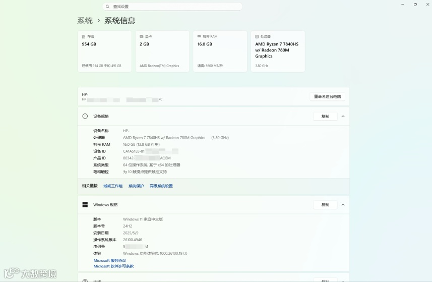Click 速度: 5600 MT/秒 text
Viewport: 432px width, 282px height.
(x=210, y=66)
